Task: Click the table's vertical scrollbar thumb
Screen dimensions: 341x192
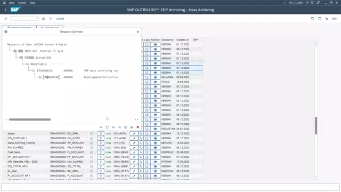Action: click(316, 126)
